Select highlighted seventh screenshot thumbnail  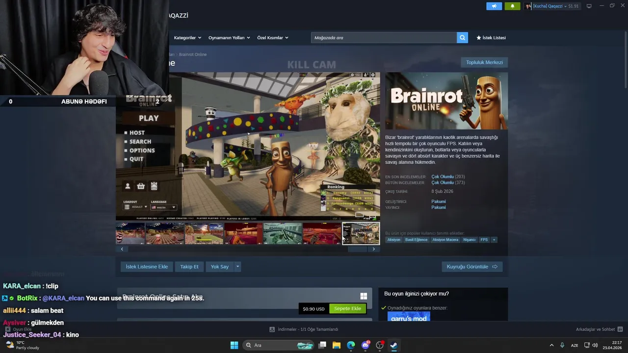tap(361, 233)
